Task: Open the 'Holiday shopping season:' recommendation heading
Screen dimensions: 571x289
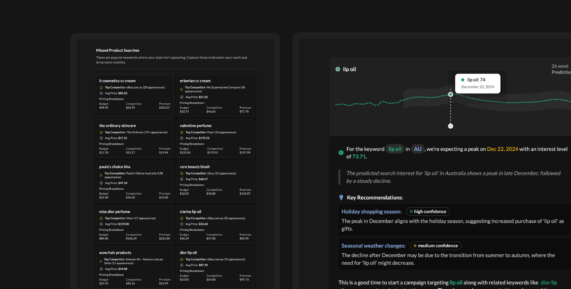Action: pyautogui.click(x=371, y=212)
